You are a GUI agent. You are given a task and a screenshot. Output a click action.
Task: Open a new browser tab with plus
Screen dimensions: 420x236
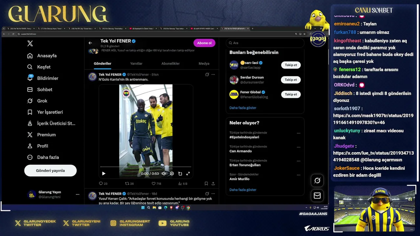click(x=252, y=29)
